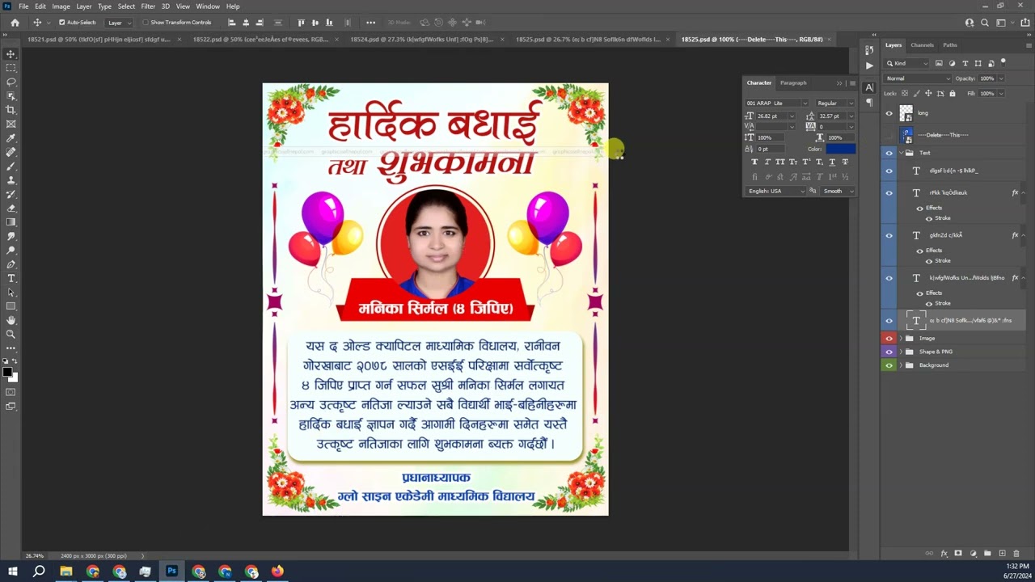Click the foreground color swatch
This screenshot has width=1035, height=582.
[7, 372]
